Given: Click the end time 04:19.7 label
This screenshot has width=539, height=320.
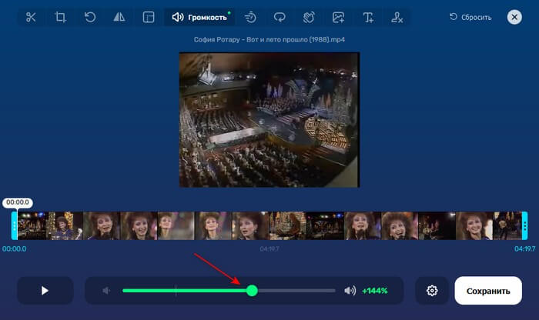Looking at the screenshot, I should (524, 248).
